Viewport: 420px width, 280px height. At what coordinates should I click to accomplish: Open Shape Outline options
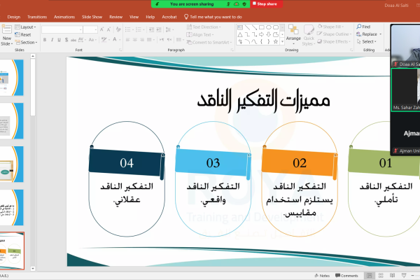click(334, 34)
